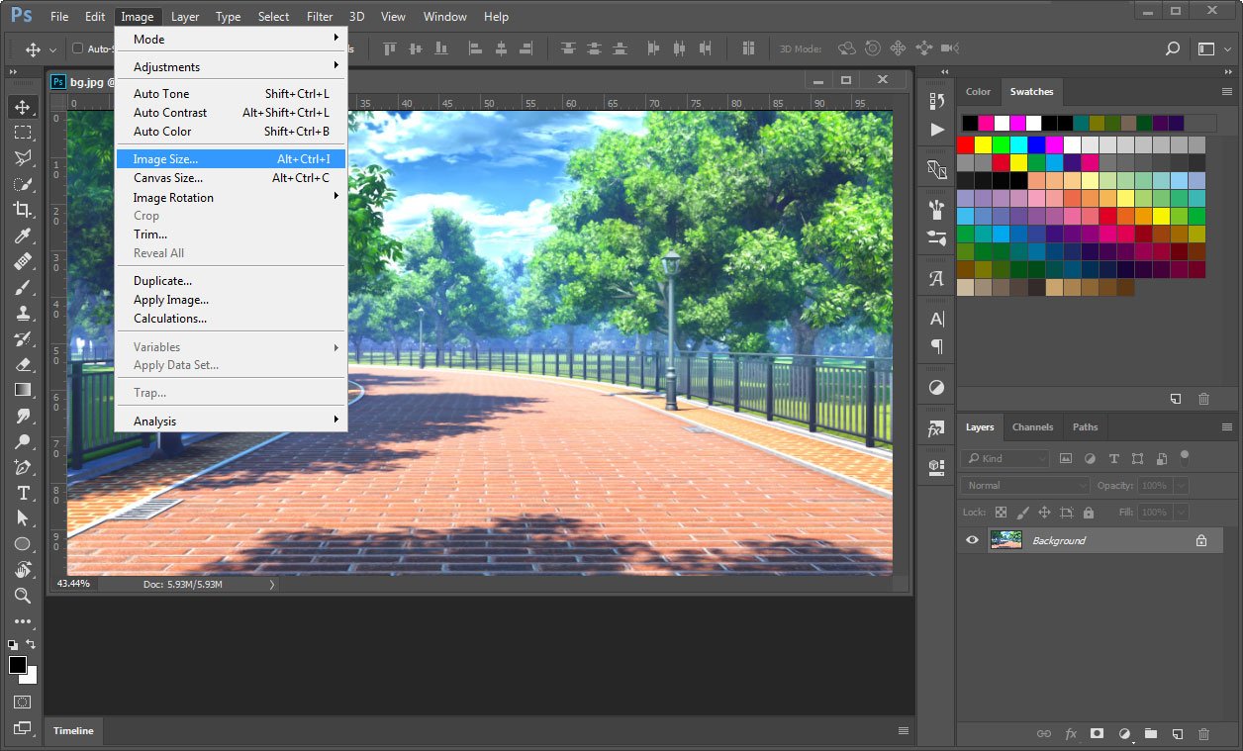Open the Swatches panel options menu
This screenshot has height=751, width=1243.
1227,92
